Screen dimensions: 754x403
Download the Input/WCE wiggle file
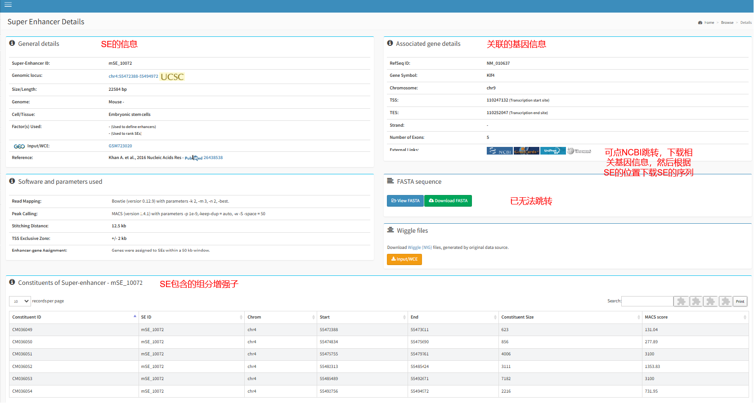[404, 259]
